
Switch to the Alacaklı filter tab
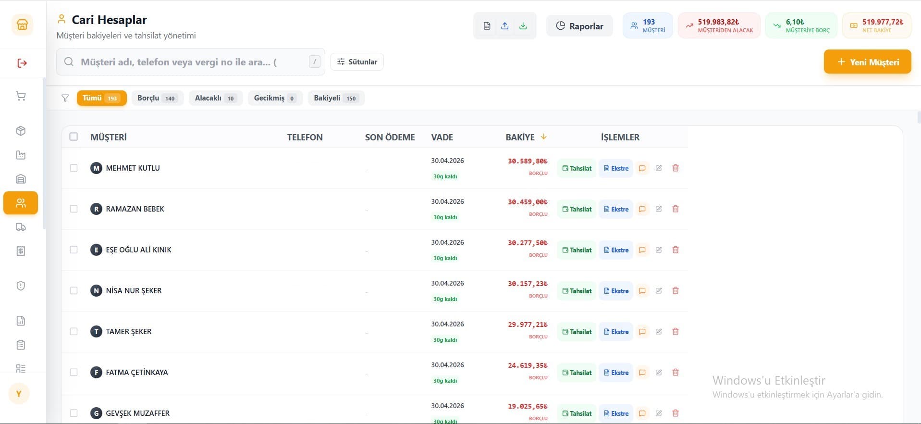pos(216,98)
